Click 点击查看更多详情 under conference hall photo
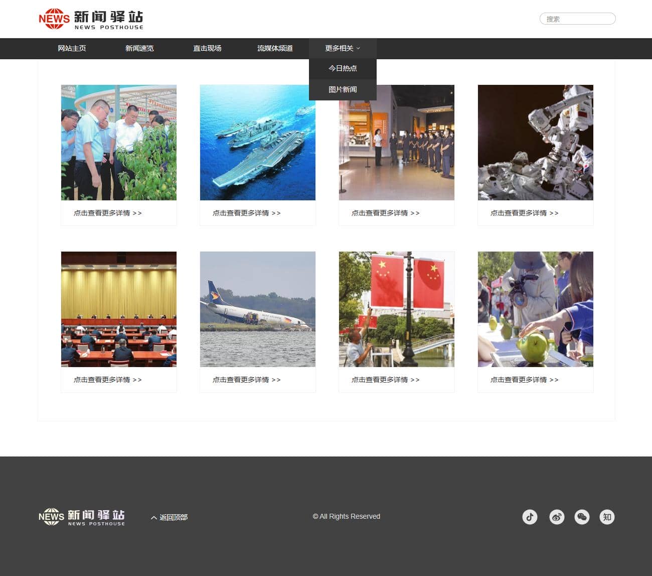Viewport: 652px width, 576px height. [x=108, y=380]
